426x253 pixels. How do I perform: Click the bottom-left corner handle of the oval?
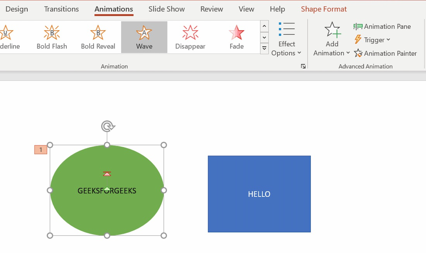coord(50,235)
